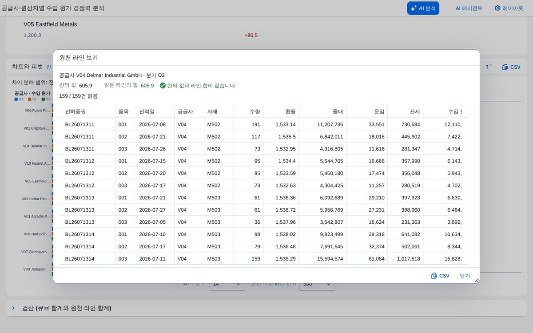Click the 공급사 column header
This screenshot has height=333, width=533.
click(x=189, y=112)
